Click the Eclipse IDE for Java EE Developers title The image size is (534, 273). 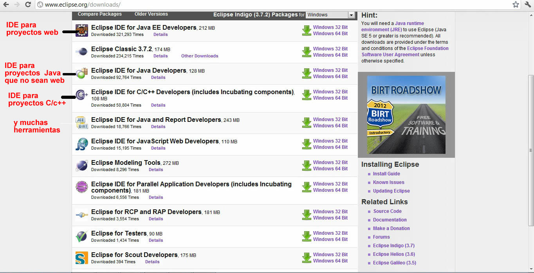144,28
